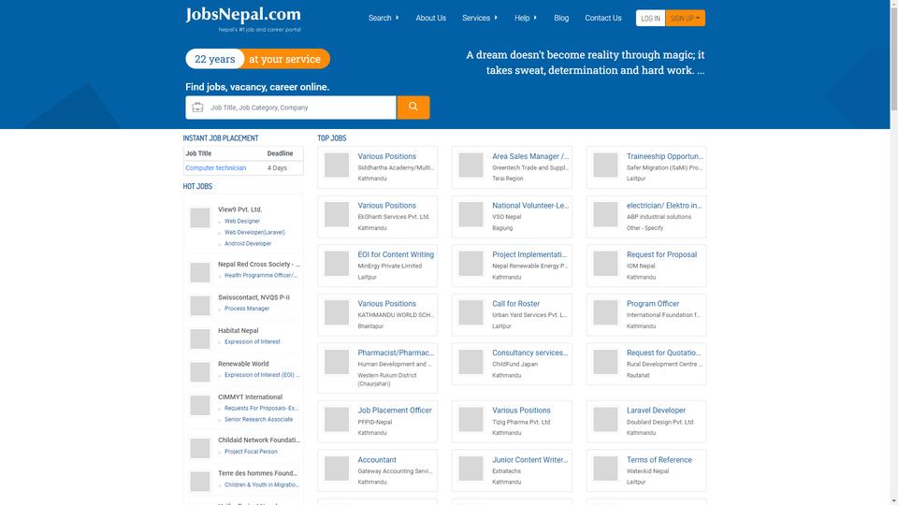The width and height of the screenshot is (898, 505).
Task: Click Accountant job logo thumbnail
Action: [337, 469]
